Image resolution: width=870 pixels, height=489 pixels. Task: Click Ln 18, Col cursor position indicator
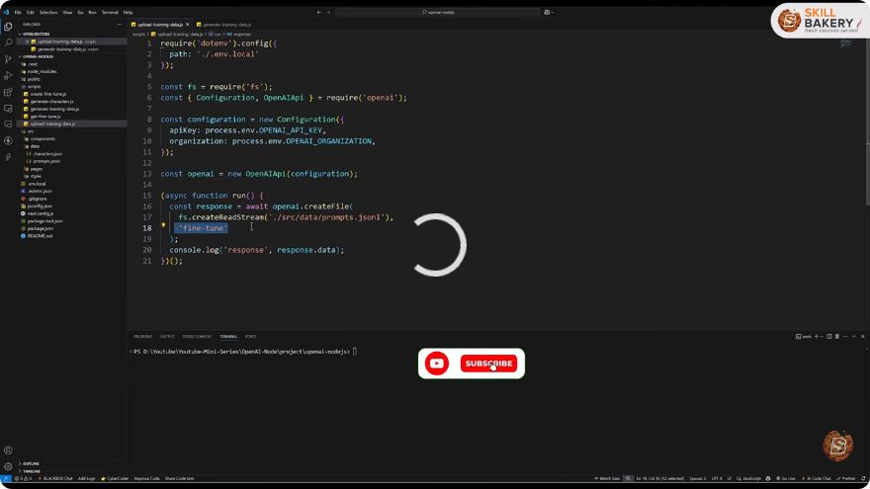[x=659, y=478]
